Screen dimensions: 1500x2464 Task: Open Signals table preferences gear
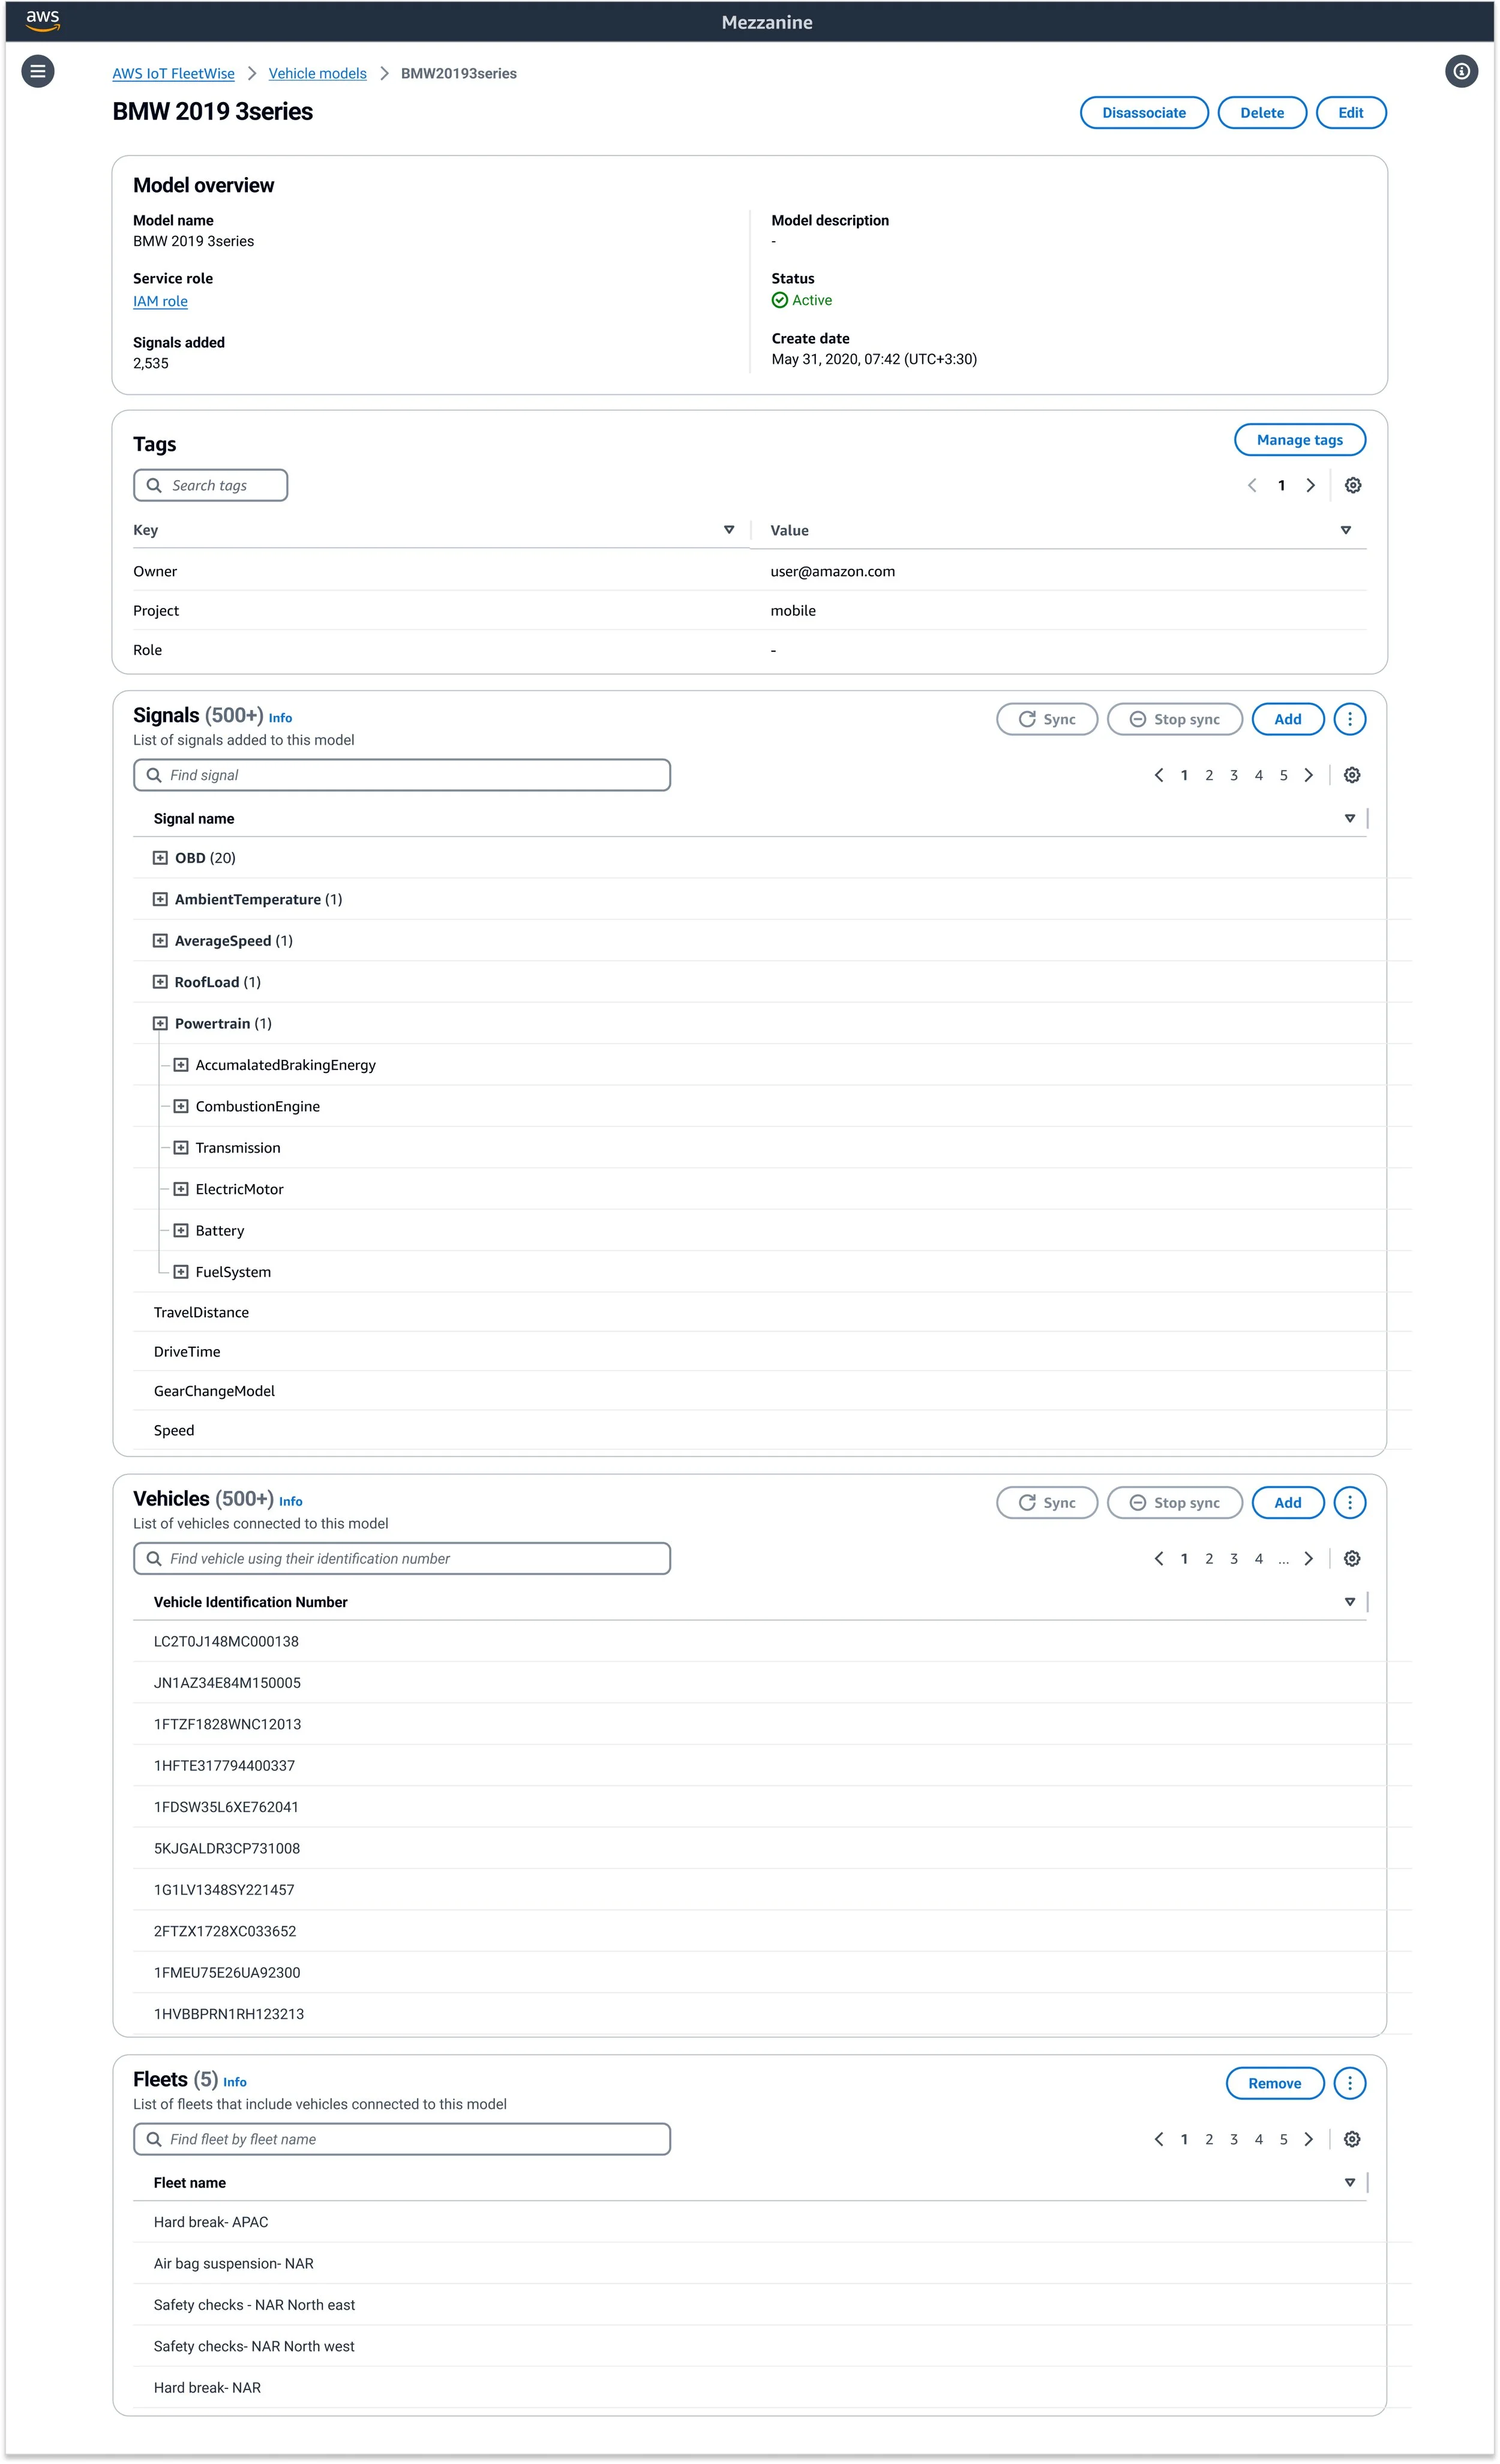pos(1351,775)
